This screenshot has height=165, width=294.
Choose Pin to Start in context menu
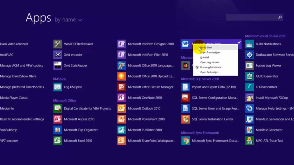pos(216,48)
